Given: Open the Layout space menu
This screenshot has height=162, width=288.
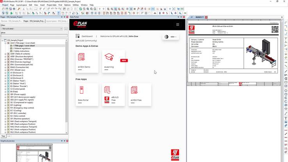Looking at the screenshot, I should [x=21, y=5].
